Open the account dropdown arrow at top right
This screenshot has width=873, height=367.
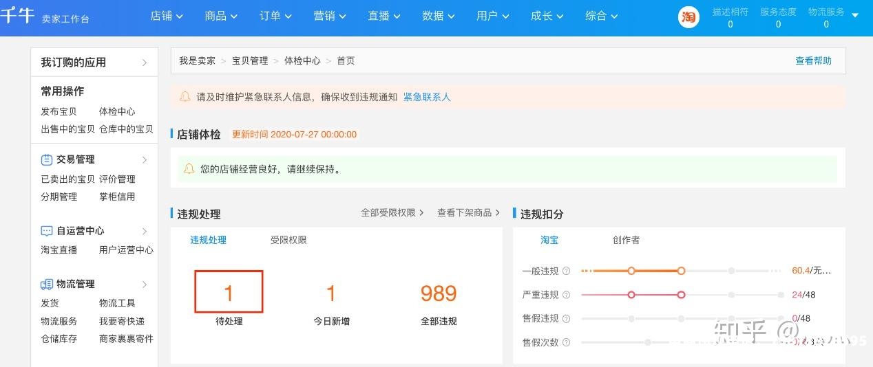[x=854, y=14]
